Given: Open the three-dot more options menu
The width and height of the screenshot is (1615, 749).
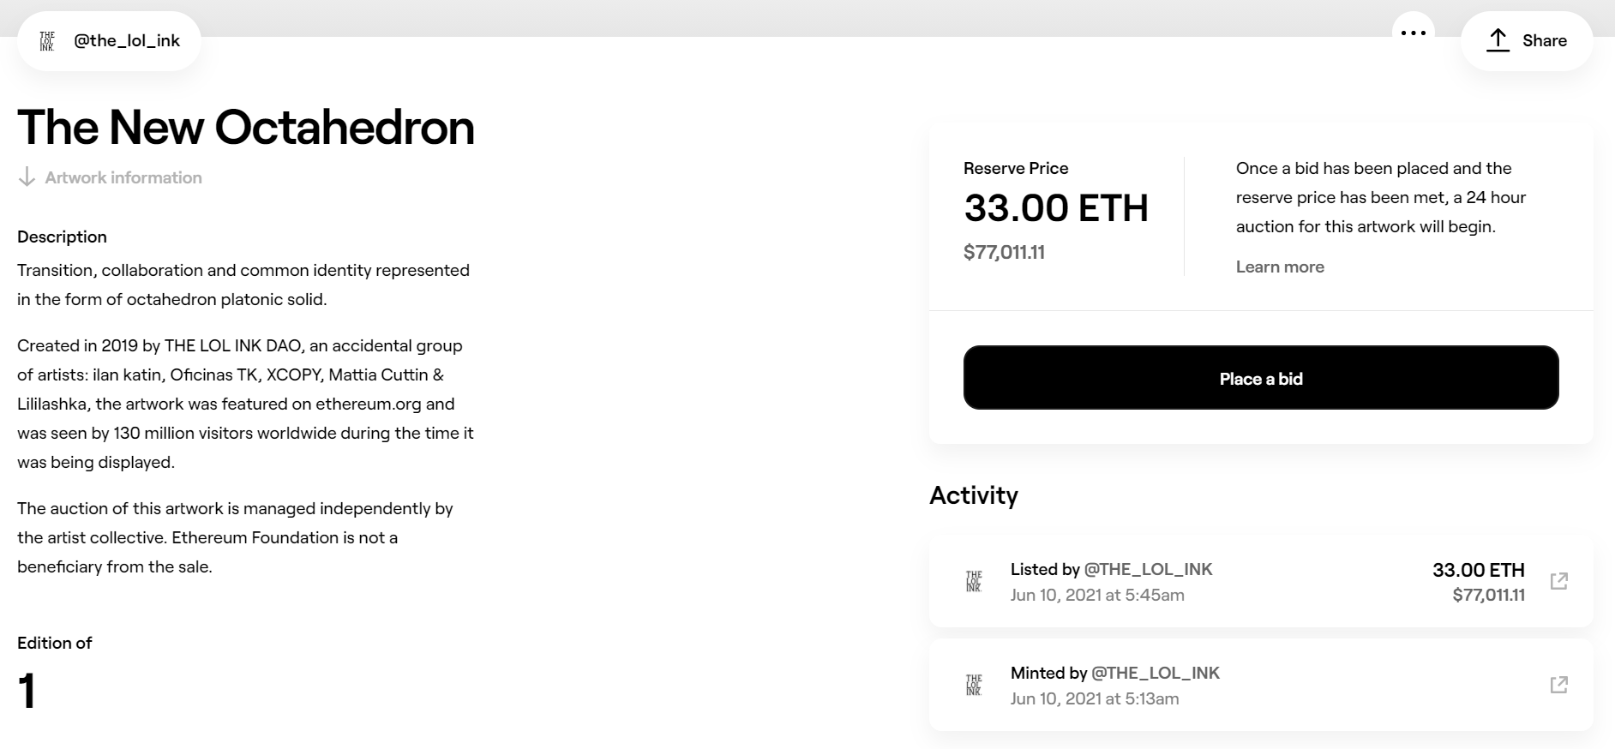Looking at the screenshot, I should (x=1413, y=33).
